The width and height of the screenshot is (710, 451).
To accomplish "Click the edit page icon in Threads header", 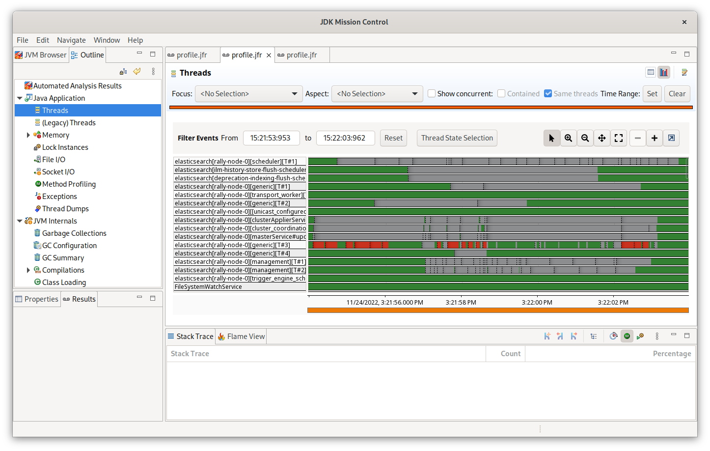I will [684, 72].
